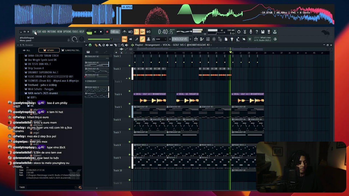Click the 140.000 tempo field

pos(115,32)
